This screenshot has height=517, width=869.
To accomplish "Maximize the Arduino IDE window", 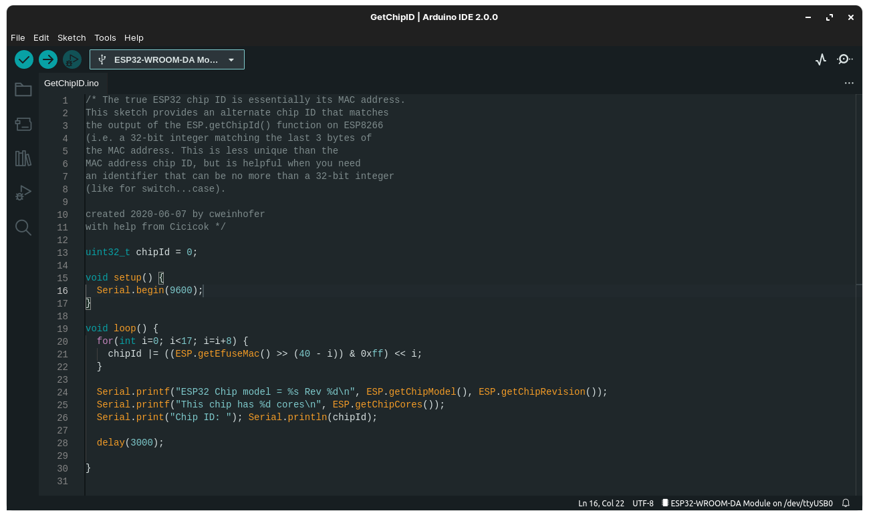I will coord(830,17).
